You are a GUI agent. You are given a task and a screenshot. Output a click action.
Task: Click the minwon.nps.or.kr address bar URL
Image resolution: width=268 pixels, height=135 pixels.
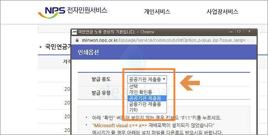(x=166, y=40)
